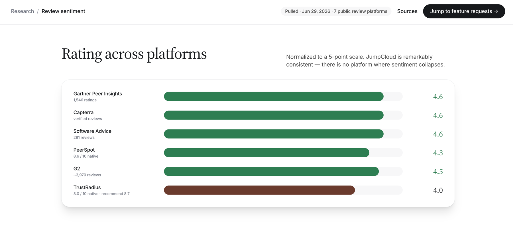Click the recommend 8.7 subtext
Image resolution: width=513 pixels, height=231 pixels.
click(115, 194)
